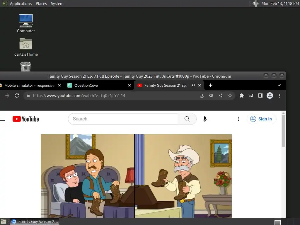The image size is (300, 225).
Task: Bookmark this page with star icon
Action: click(230, 96)
